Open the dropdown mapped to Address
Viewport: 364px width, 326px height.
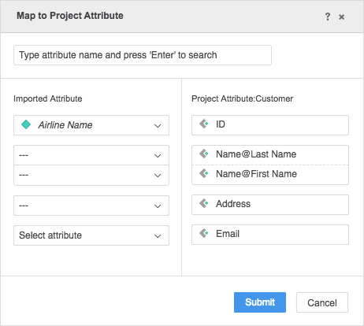tap(91, 206)
